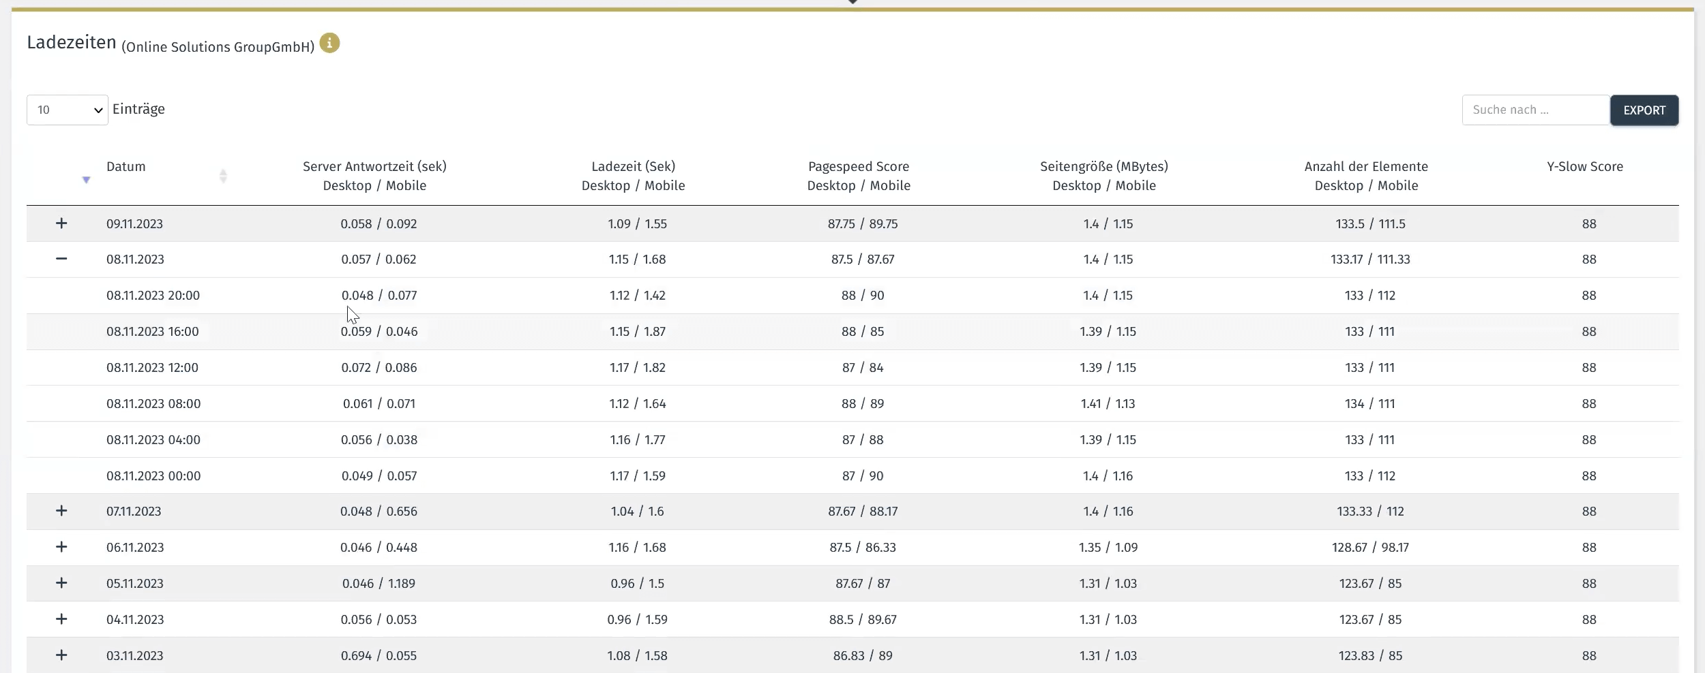Focus the 'Suche nach ...' search field

pos(1535,110)
